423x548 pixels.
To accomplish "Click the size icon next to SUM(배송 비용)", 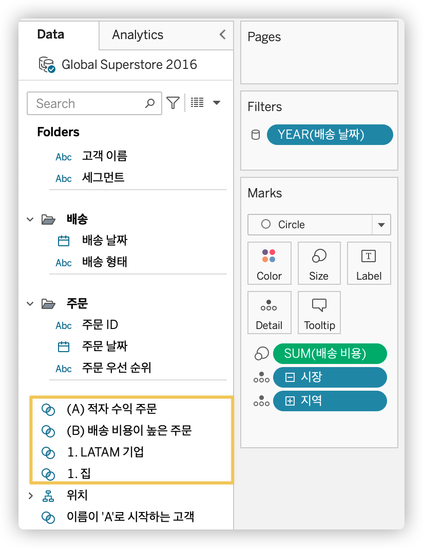I will (x=262, y=354).
